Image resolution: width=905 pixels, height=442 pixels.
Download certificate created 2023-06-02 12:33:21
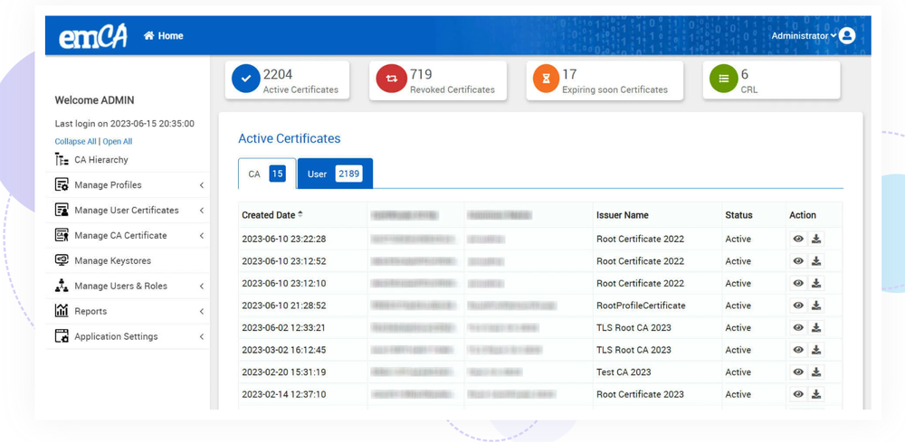[x=816, y=328]
